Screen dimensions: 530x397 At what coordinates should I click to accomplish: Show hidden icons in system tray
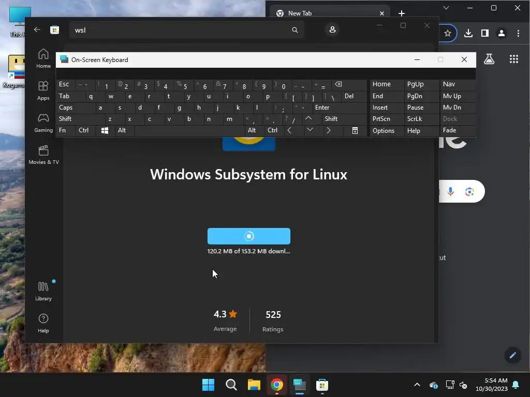417,385
